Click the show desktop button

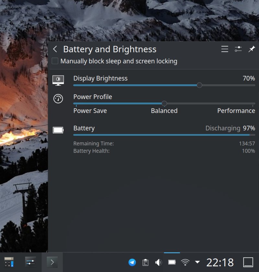248,263
